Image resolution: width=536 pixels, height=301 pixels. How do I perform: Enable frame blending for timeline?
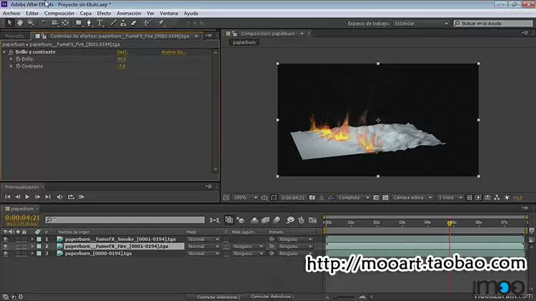265,220
